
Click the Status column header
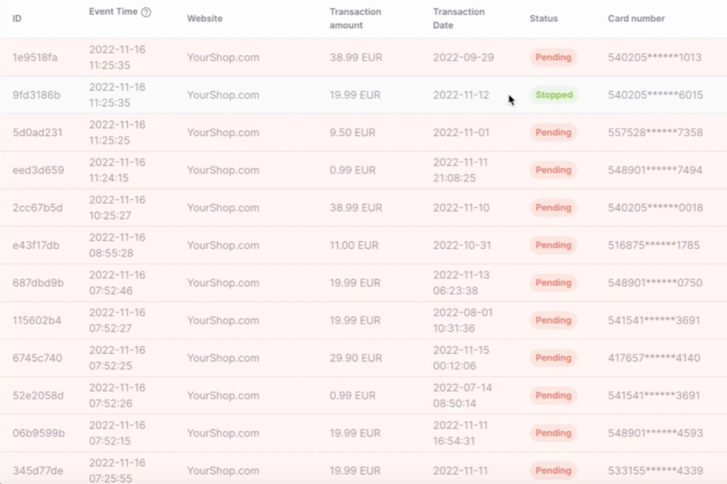coord(543,18)
